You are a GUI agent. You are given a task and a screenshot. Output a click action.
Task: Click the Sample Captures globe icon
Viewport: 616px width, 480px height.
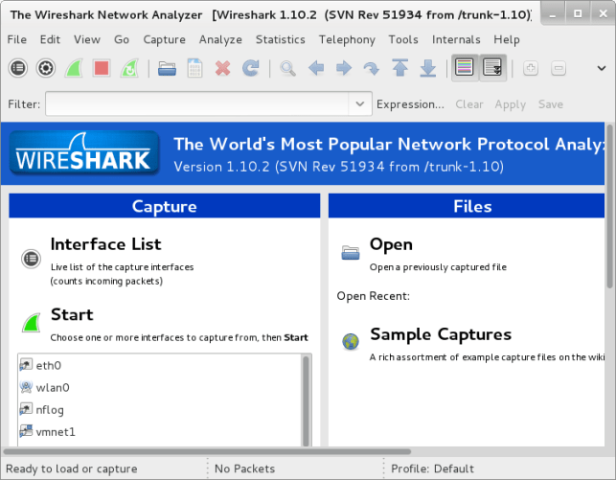[x=351, y=341]
